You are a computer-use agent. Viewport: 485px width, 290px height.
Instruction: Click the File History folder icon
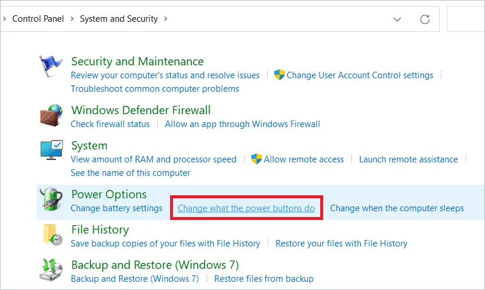point(52,235)
